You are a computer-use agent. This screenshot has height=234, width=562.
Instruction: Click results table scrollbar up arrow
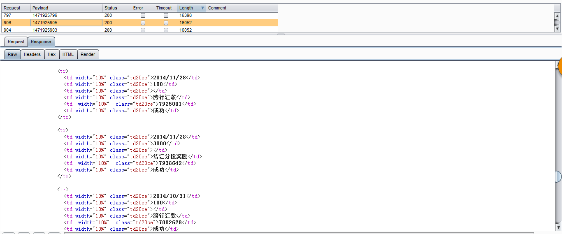[x=557, y=16]
